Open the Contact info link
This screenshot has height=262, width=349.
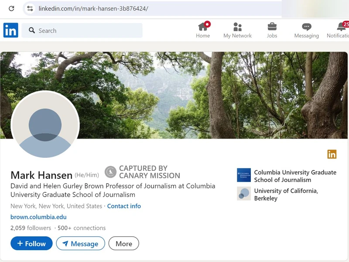(124, 206)
